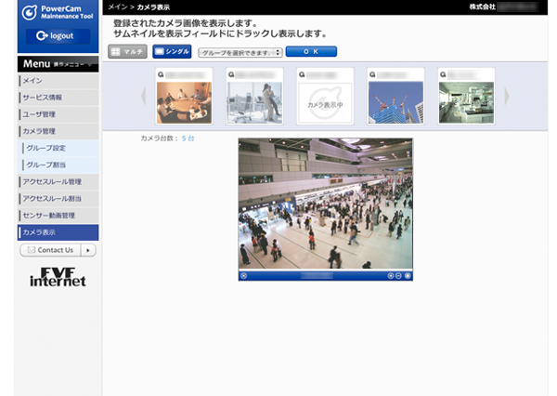The height and width of the screenshot is (396, 557).
Task: Select カメラ表示 in the sidebar menu
Action: pyautogui.click(x=58, y=232)
